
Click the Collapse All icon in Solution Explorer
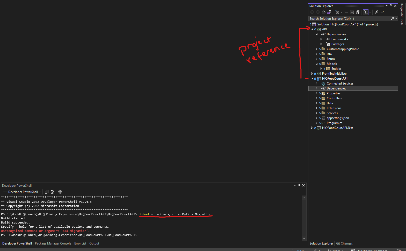pyautogui.click(x=352, y=12)
